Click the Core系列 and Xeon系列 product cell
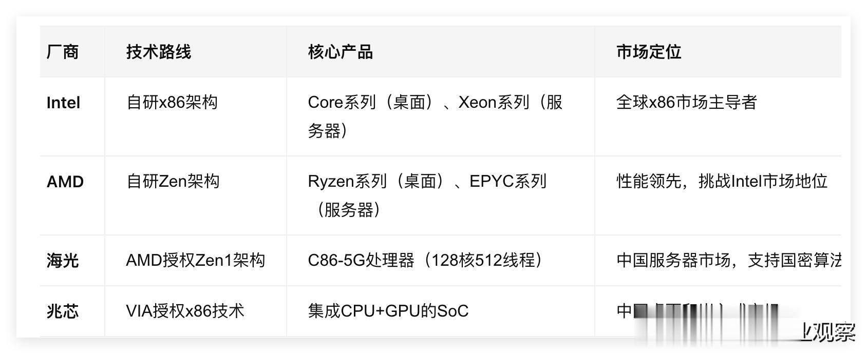 coord(435,116)
